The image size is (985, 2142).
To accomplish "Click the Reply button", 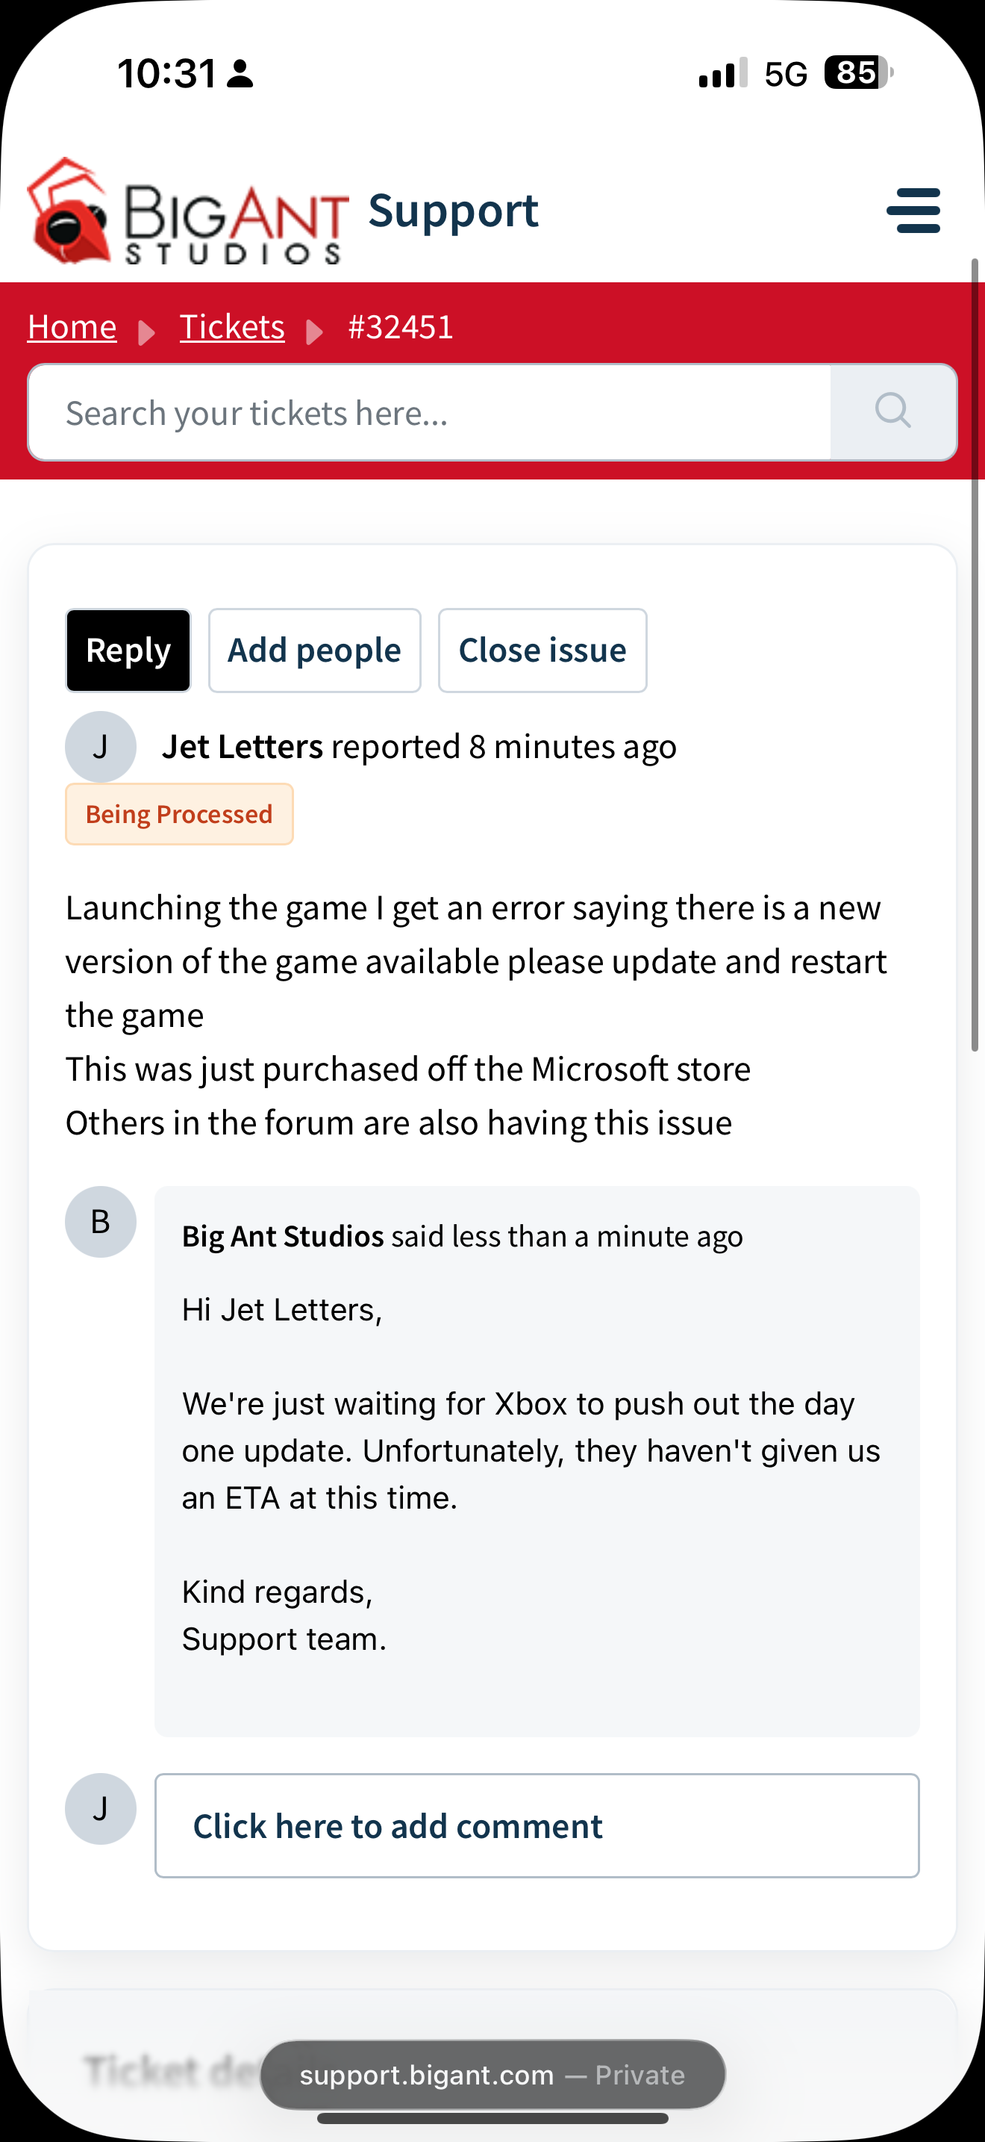I will [128, 651].
